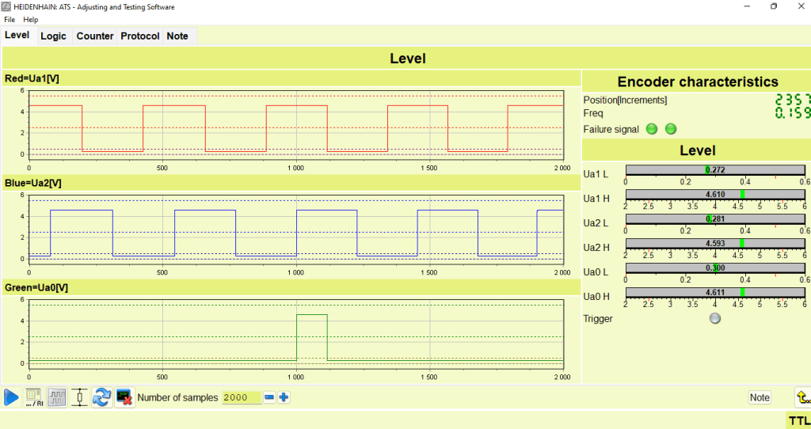Switch to the Counter tab
Image resolution: width=811 pixels, height=429 pixels.
[95, 36]
